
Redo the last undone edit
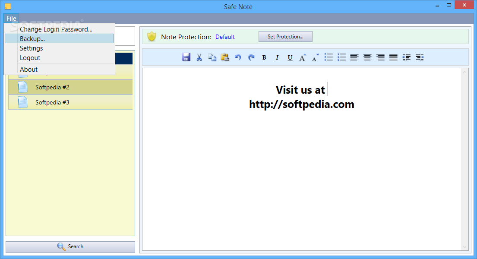click(251, 57)
